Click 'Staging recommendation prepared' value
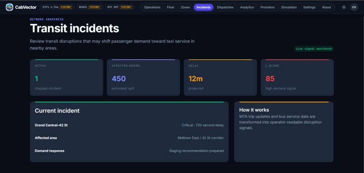Image resolution: width=364 pixels, height=173 pixels. pos(196,151)
